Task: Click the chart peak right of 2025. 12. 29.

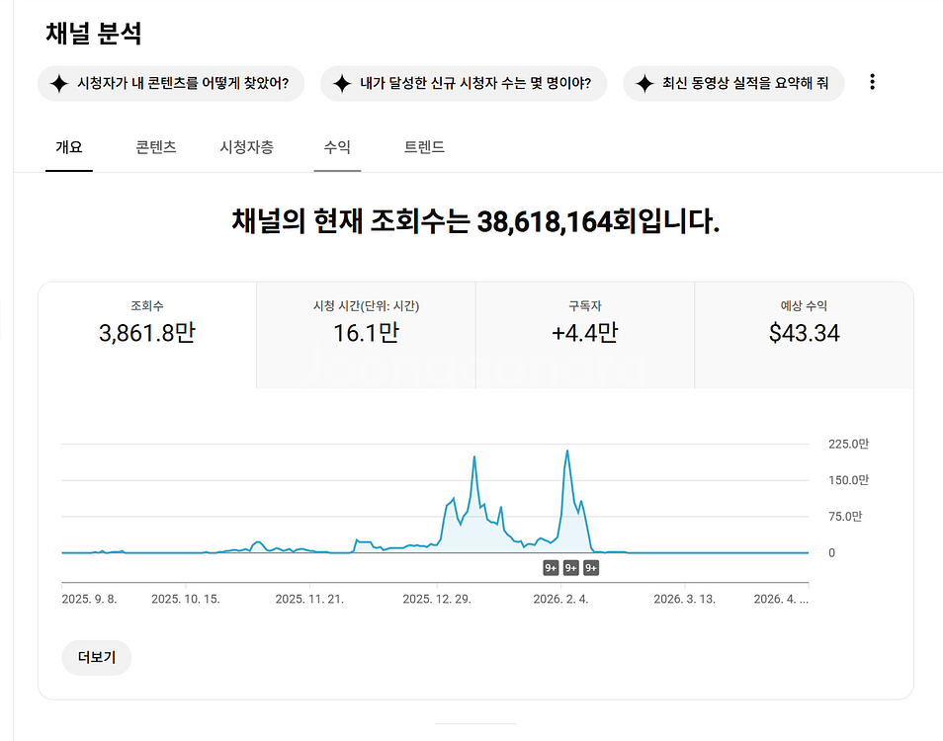Action: 475,457
